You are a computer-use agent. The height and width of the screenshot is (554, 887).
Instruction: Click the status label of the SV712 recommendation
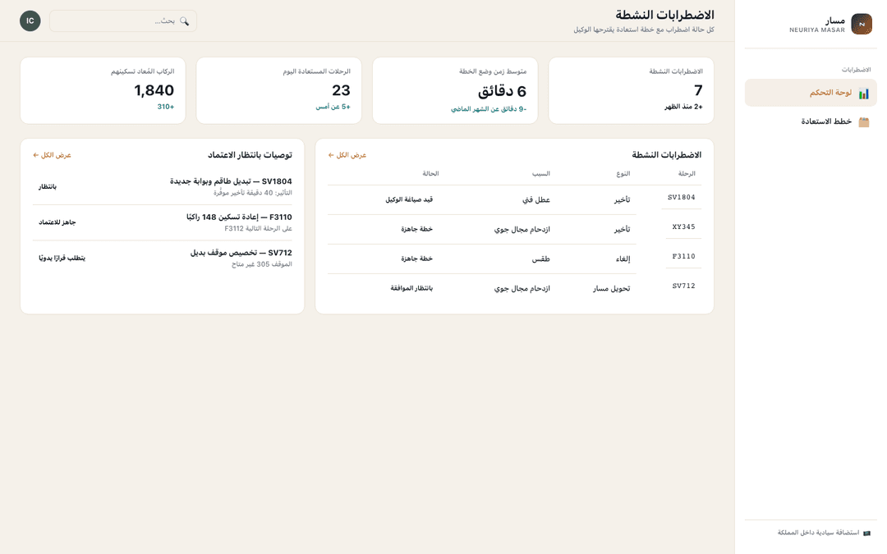[x=62, y=258]
